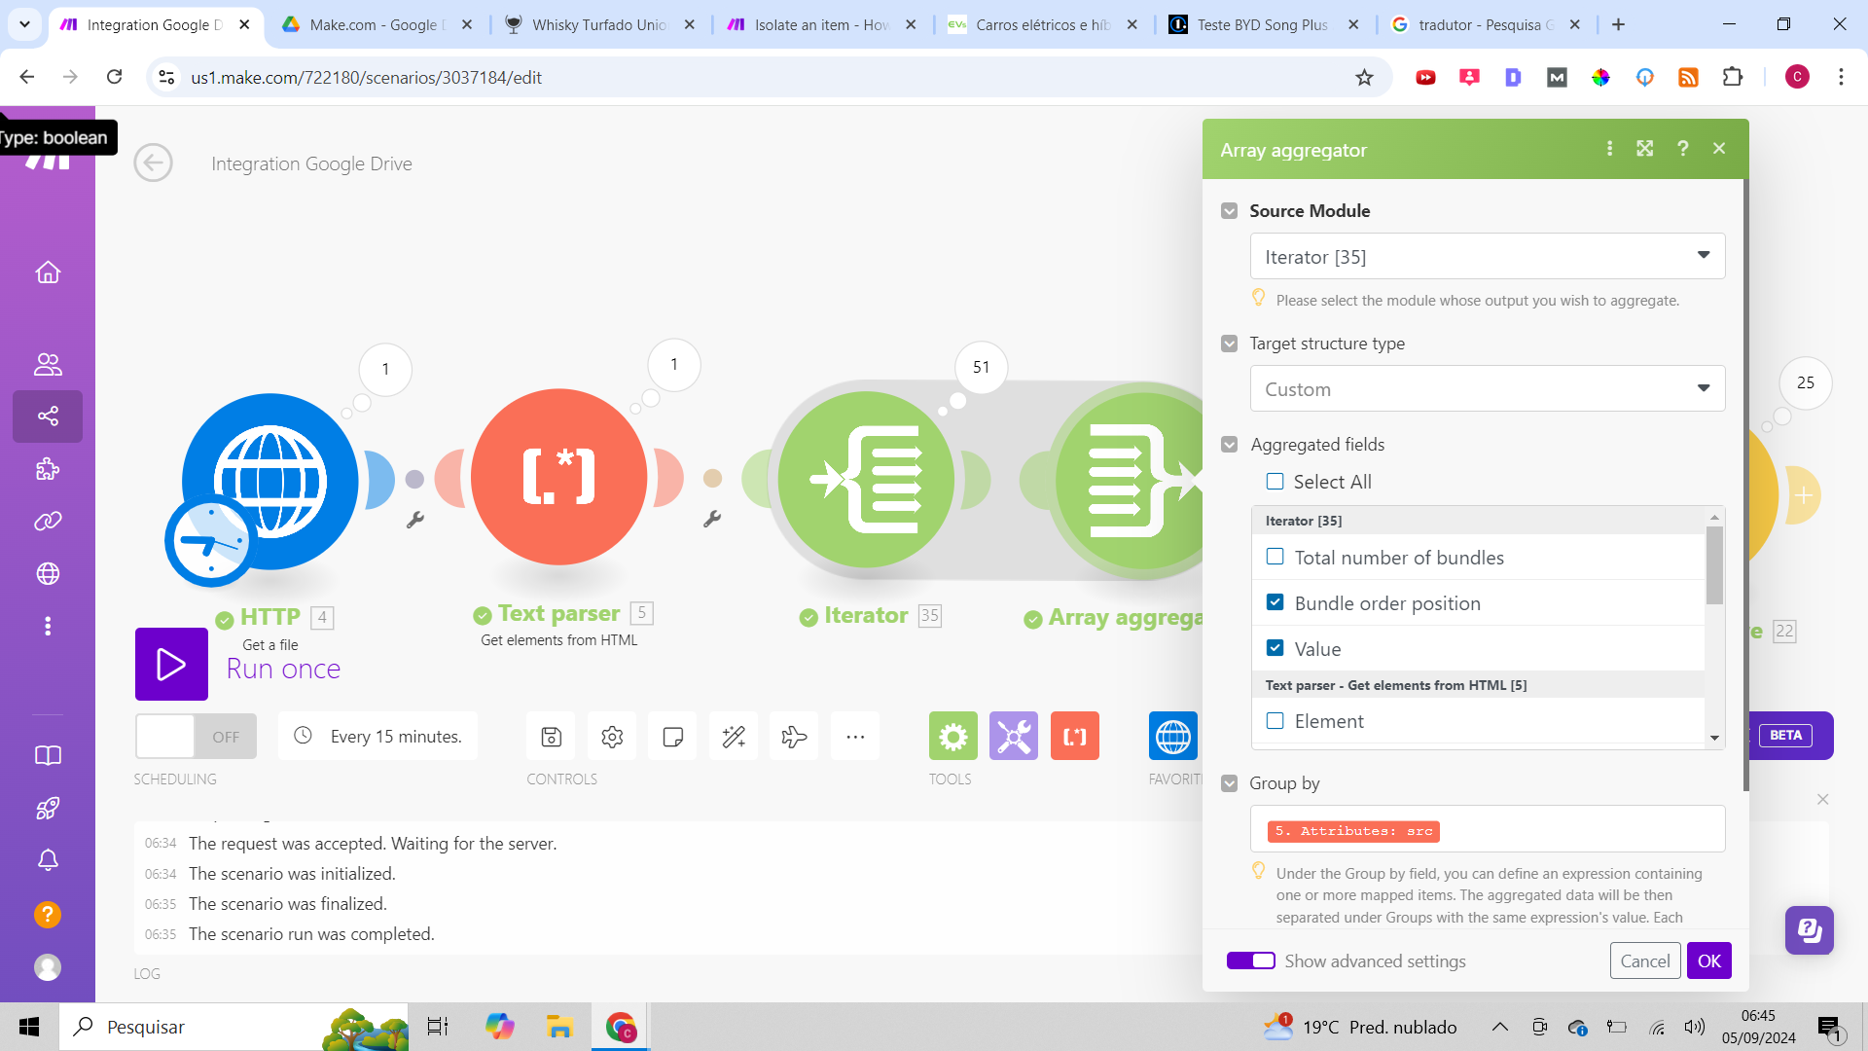
Task: Open the Notes icon in the controls
Action: [x=672, y=737]
